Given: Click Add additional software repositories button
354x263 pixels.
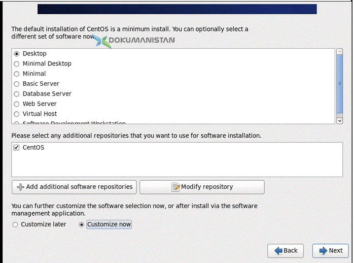Looking at the screenshot, I should pos(74,187).
